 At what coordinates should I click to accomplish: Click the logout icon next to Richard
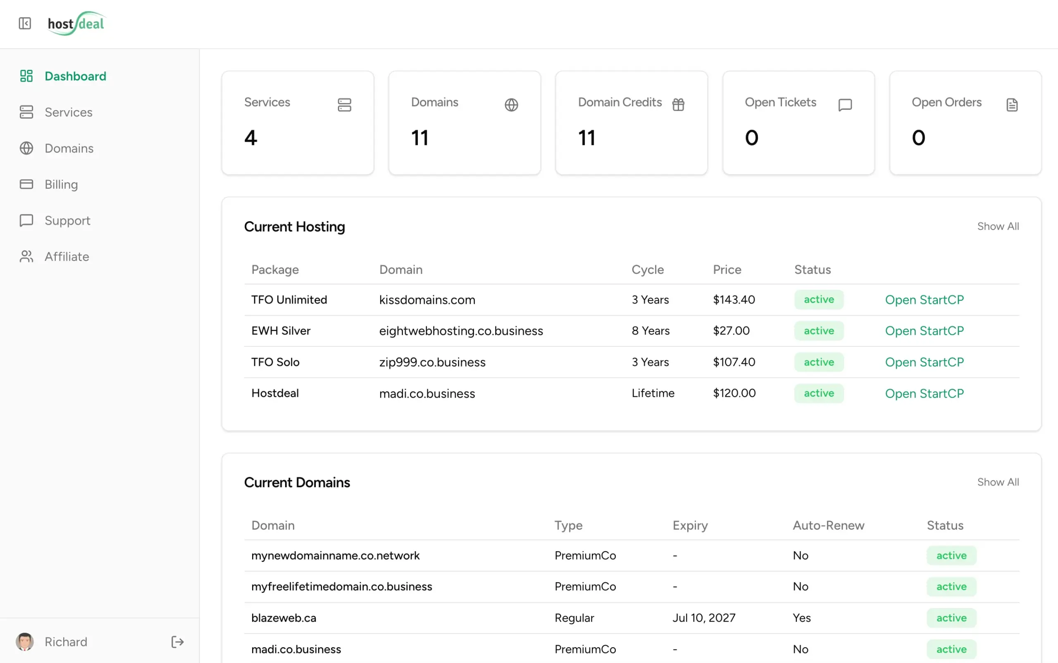(177, 642)
